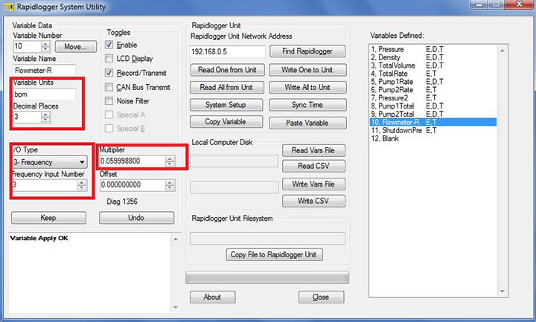Select 1. Pressure in variables list
The image size is (536, 322).
(x=433, y=49)
